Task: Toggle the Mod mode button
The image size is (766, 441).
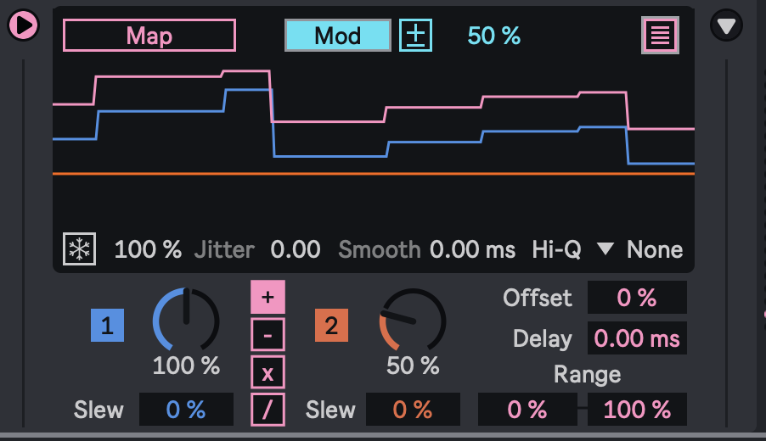Action: (337, 36)
